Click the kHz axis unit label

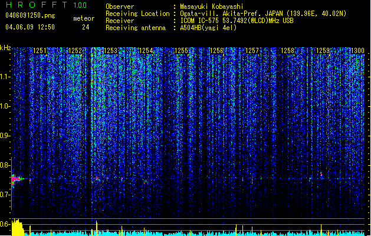pyautogui.click(x=5, y=48)
